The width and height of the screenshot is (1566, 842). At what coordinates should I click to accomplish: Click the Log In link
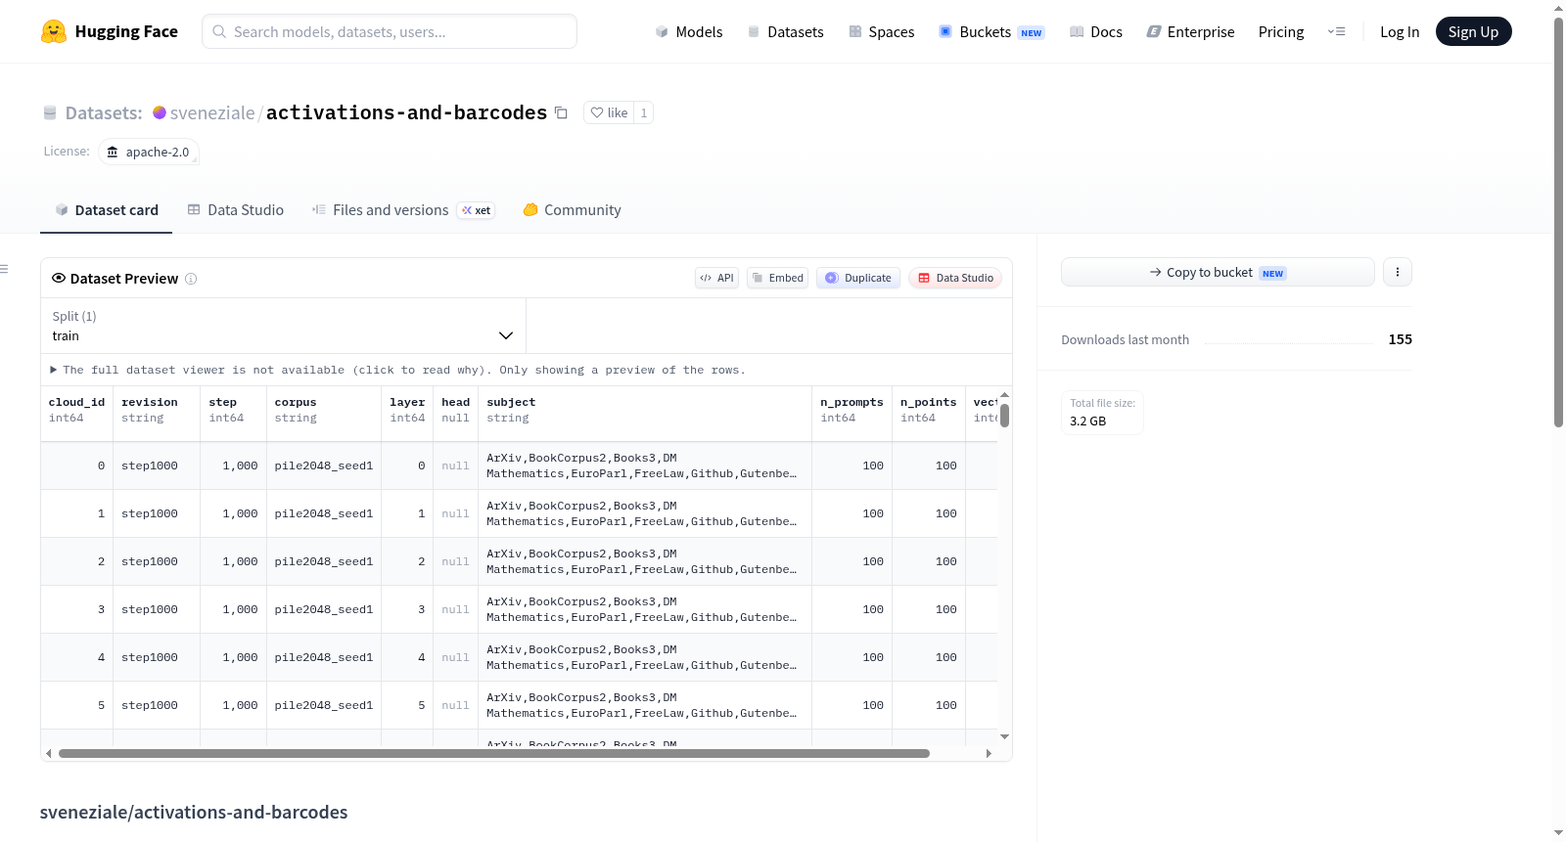coord(1400,32)
